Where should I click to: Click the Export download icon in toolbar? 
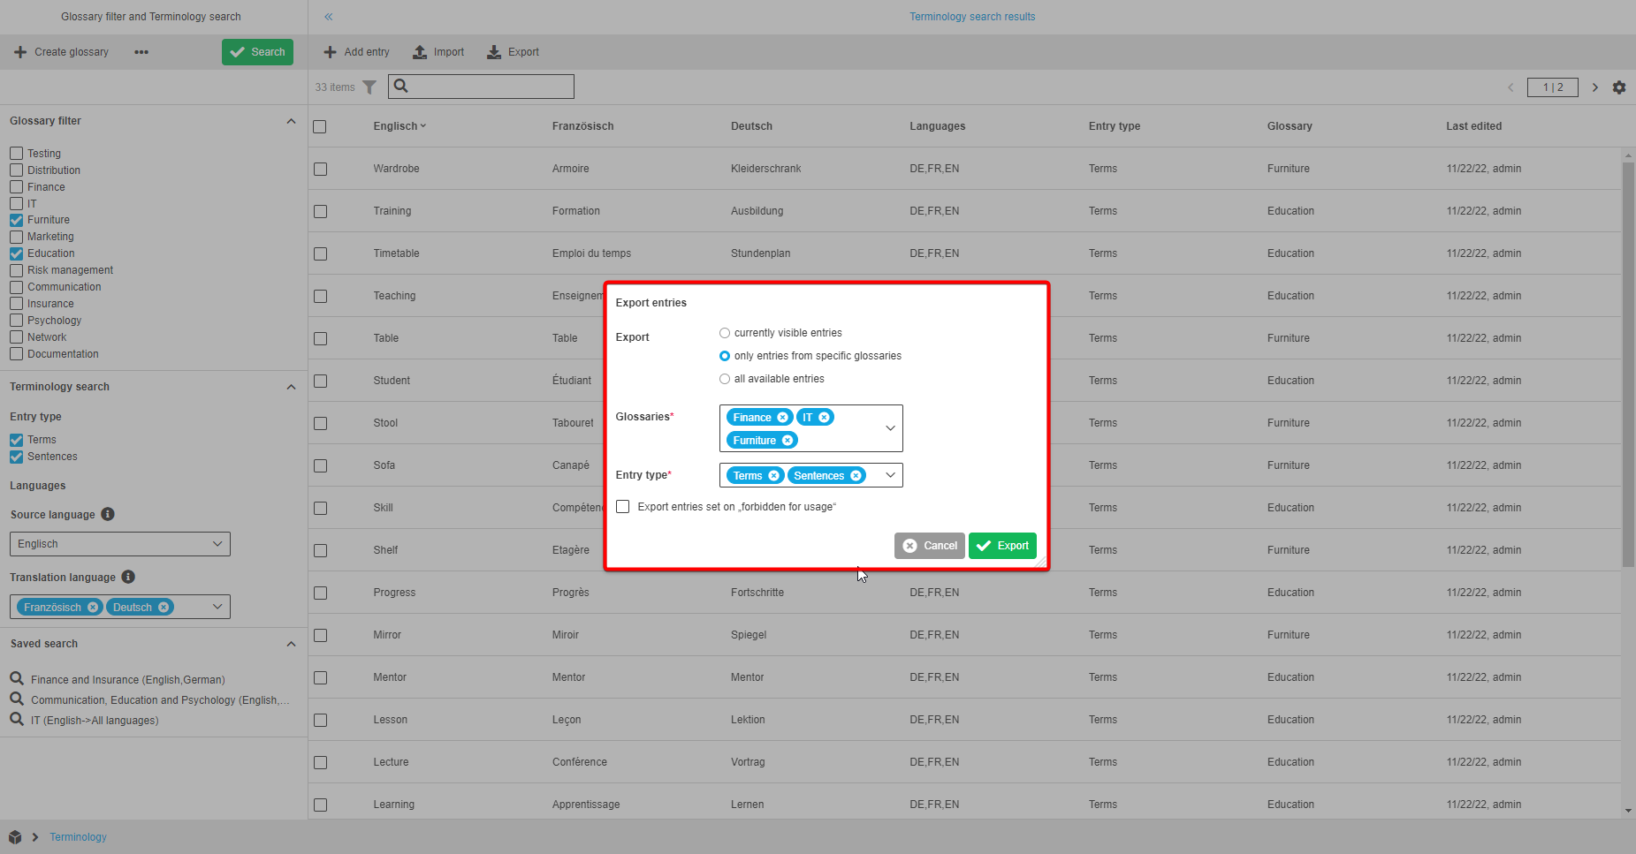pos(494,52)
